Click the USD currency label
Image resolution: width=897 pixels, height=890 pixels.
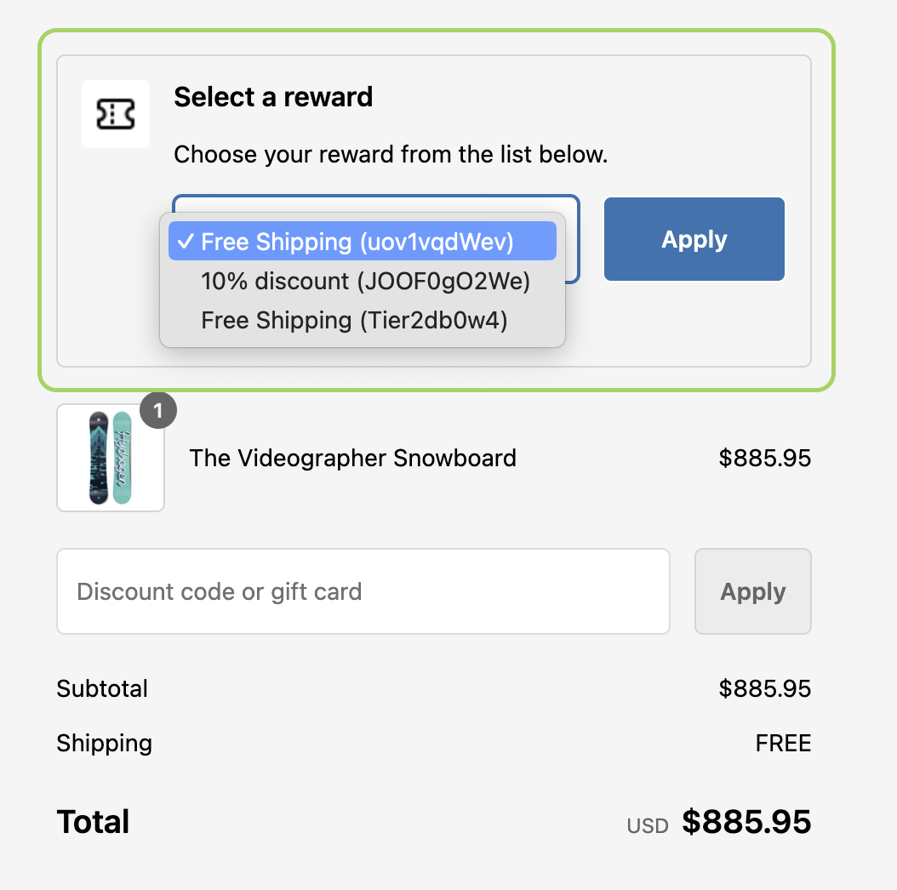(x=648, y=824)
